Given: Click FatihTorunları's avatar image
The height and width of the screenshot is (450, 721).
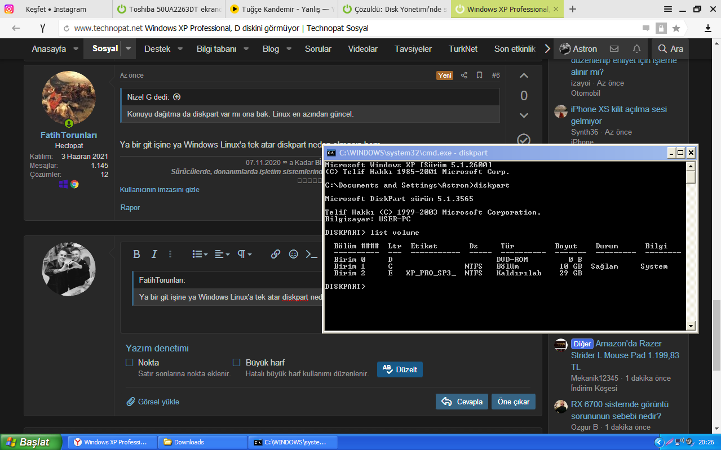Looking at the screenshot, I should pyautogui.click(x=69, y=98).
